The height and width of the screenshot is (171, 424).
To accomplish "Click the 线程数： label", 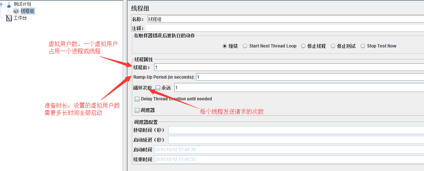I will (142, 67).
